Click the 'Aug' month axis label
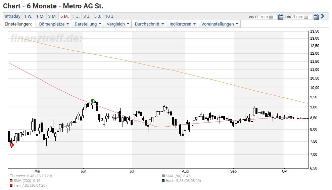 (185, 171)
